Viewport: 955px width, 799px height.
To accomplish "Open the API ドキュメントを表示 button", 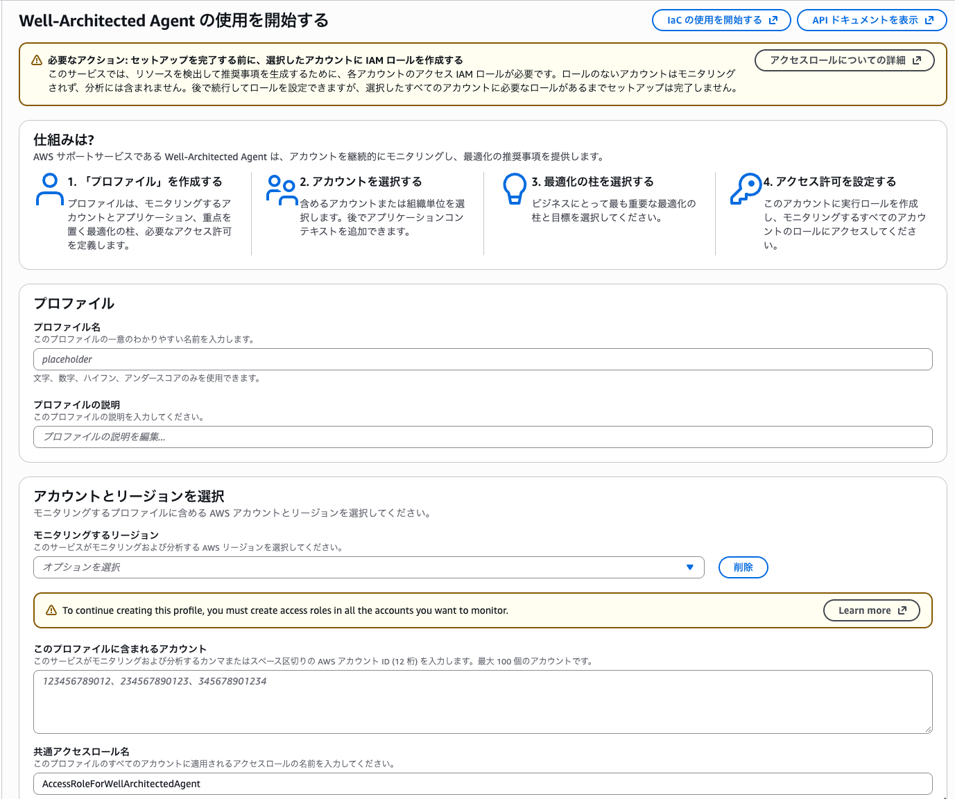I will [x=872, y=20].
